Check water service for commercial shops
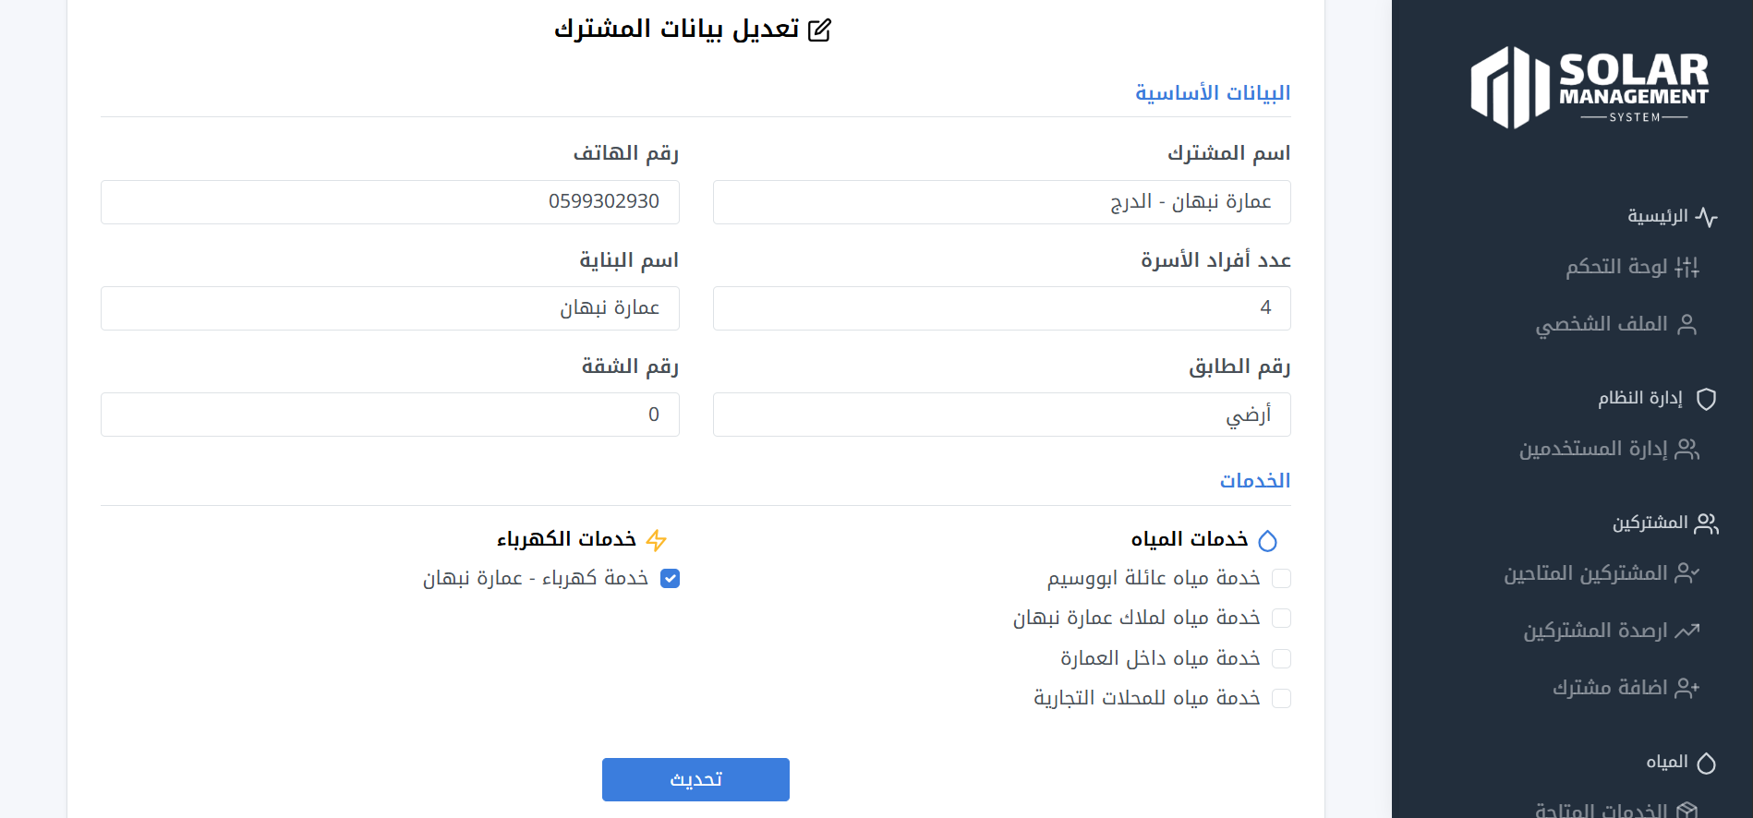The height and width of the screenshot is (818, 1753). point(1281,699)
